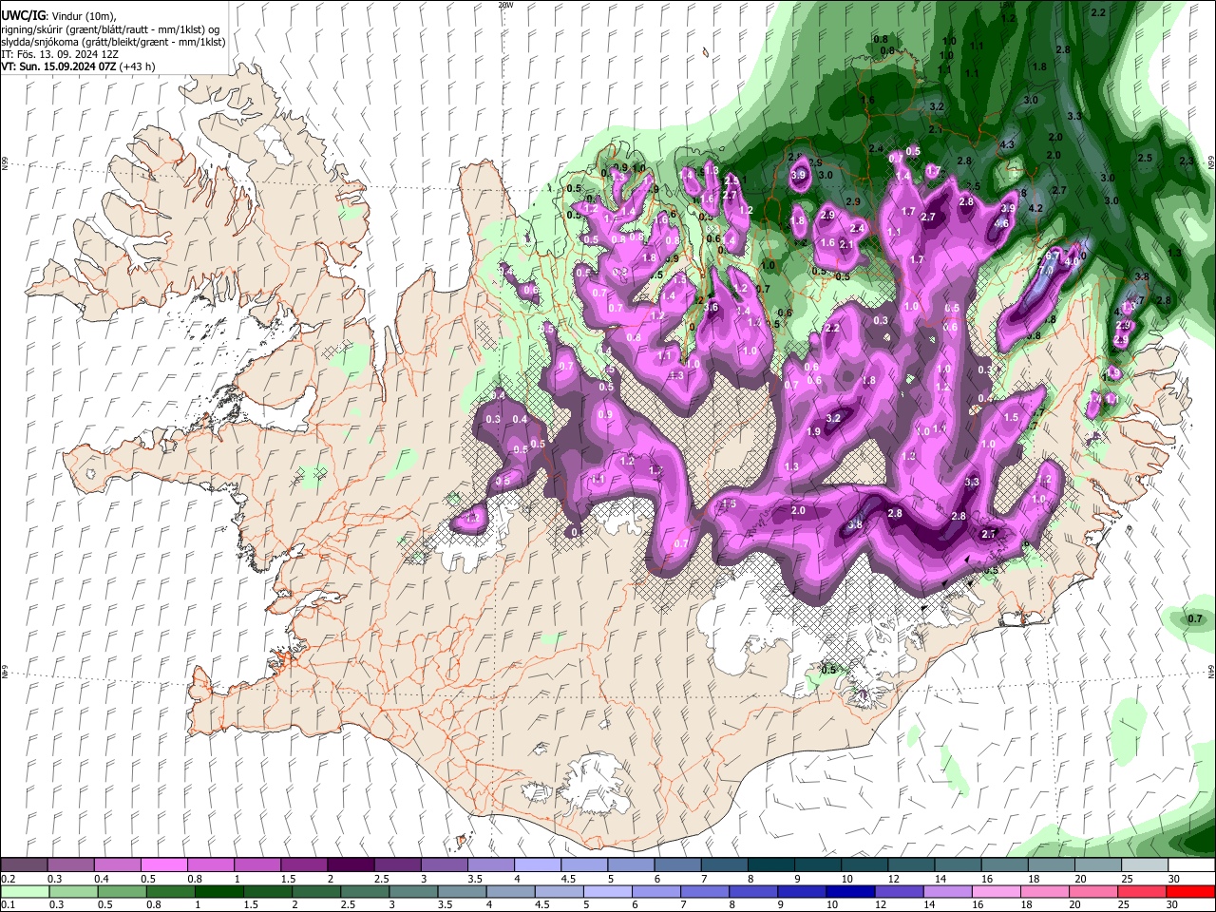Click the '4.6' precipitation value on the map

[x=1000, y=223]
